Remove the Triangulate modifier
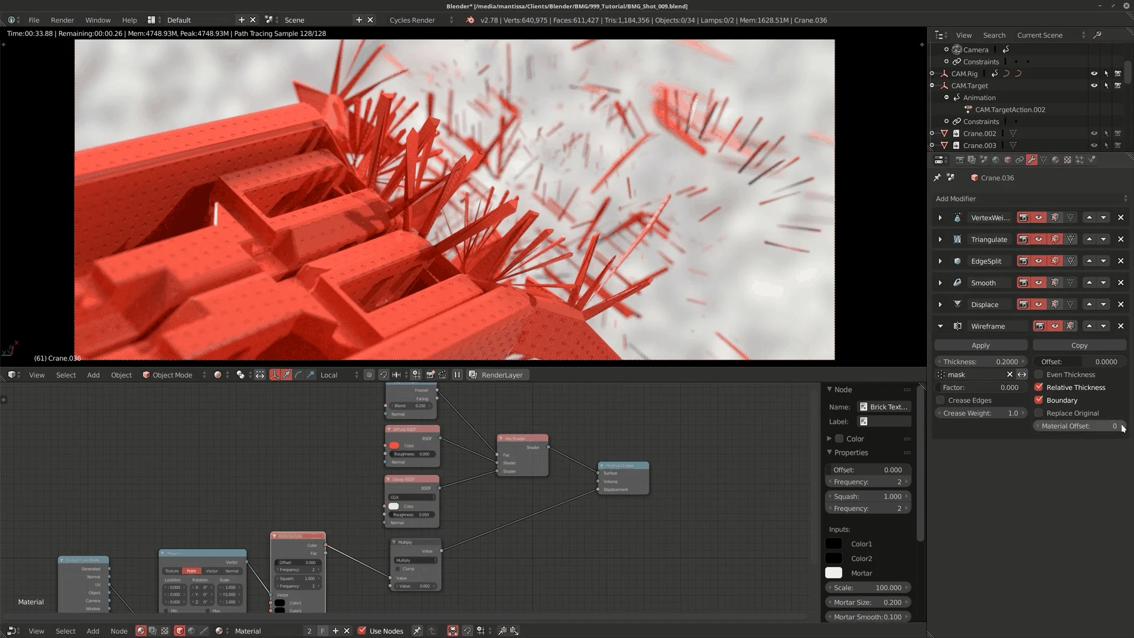The width and height of the screenshot is (1134, 638). tap(1120, 239)
